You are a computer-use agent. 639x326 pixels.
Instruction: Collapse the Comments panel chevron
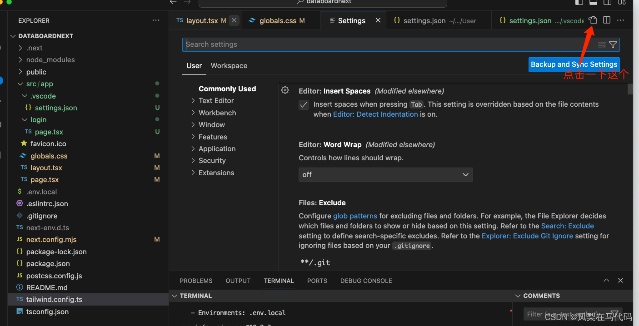(518, 296)
